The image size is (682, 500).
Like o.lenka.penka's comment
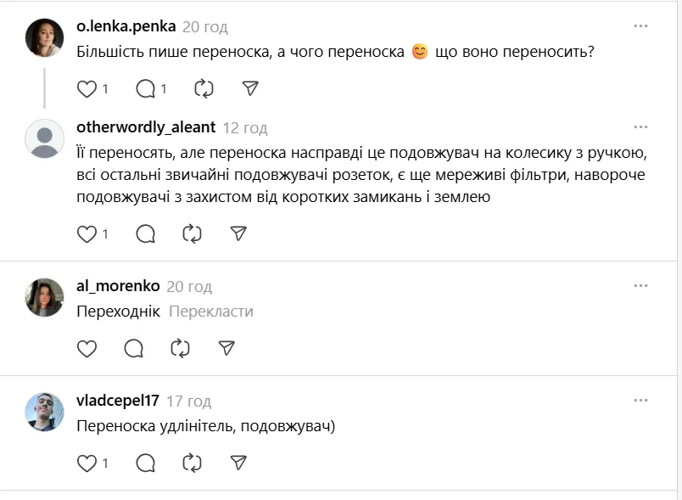(x=87, y=88)
